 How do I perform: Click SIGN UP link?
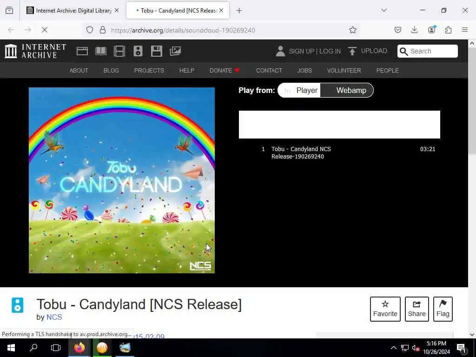point(301,51)
